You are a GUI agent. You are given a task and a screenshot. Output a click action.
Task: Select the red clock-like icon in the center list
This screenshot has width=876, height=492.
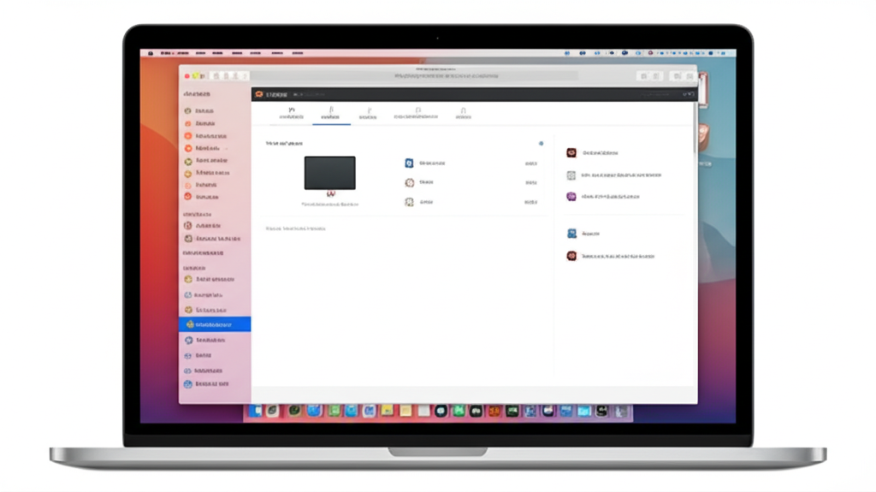coord(409,182)
